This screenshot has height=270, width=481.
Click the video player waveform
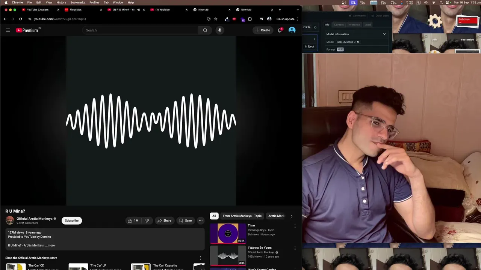(x=151, y=121)
